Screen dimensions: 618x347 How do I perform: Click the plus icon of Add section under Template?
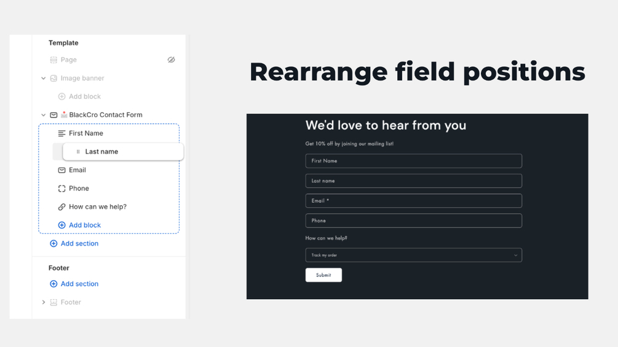tap(53, 244)
